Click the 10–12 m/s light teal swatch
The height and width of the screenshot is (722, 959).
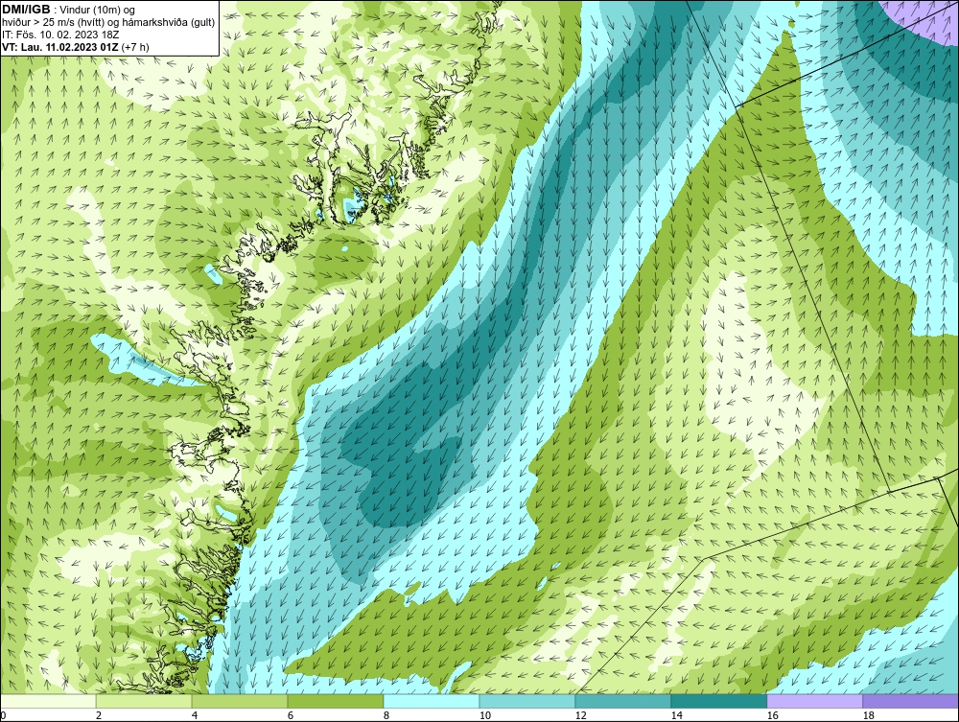tap(527, 701)
